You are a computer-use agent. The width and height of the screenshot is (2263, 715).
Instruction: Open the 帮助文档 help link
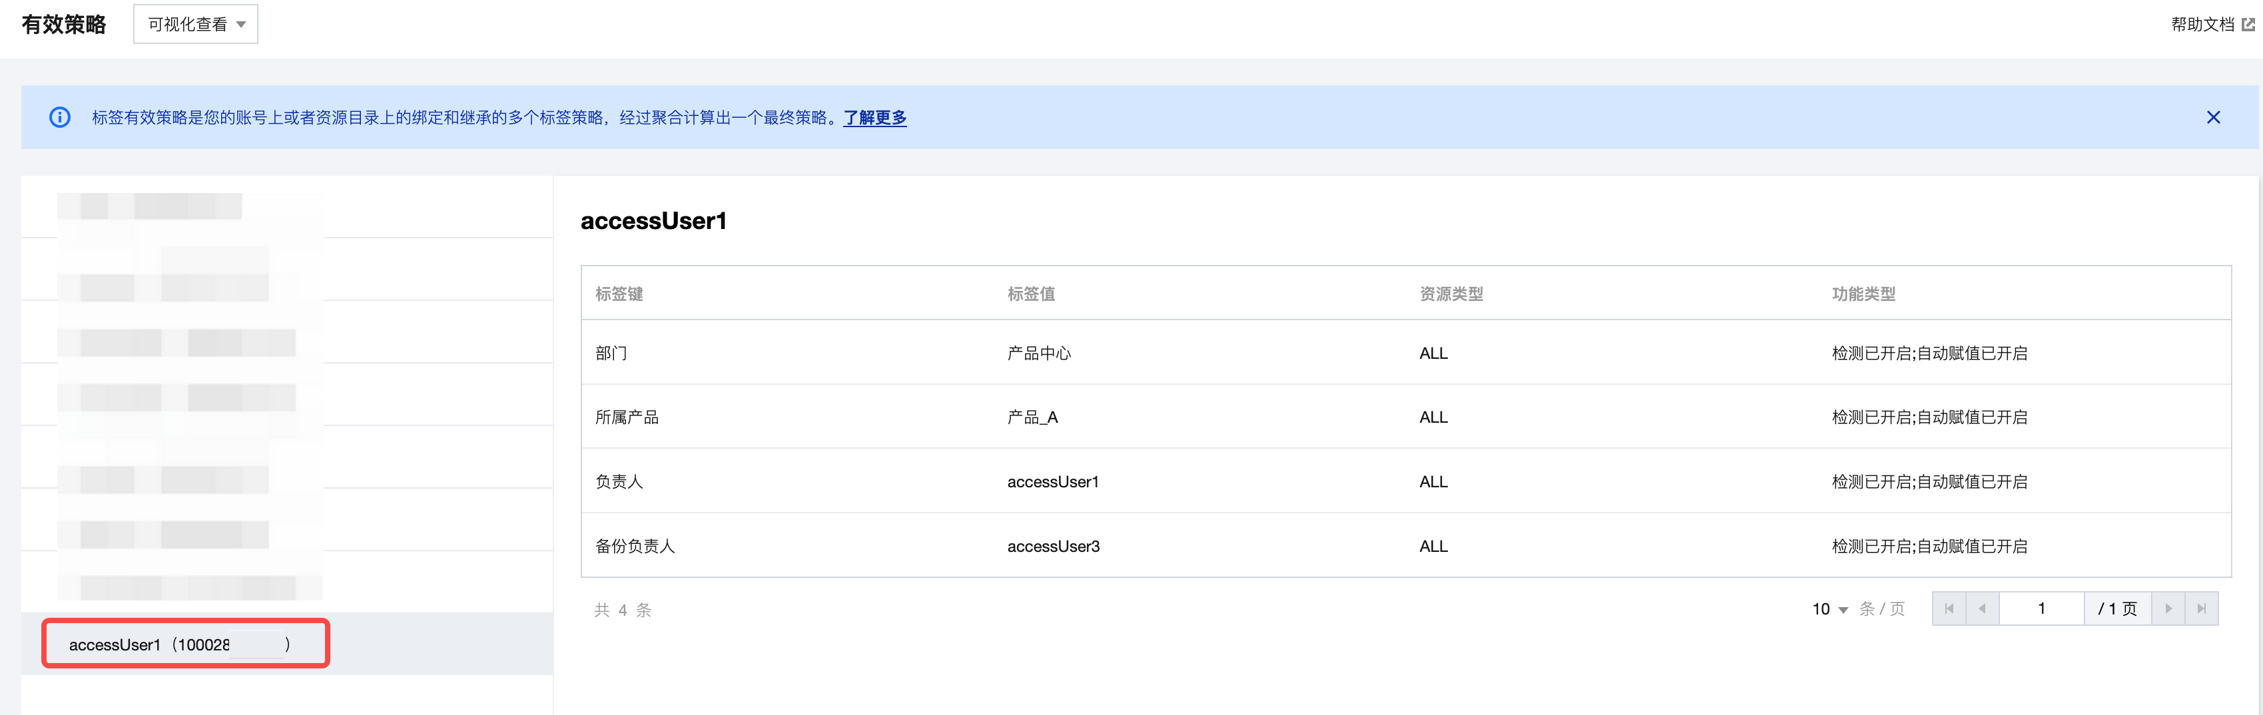point(2202,25)
